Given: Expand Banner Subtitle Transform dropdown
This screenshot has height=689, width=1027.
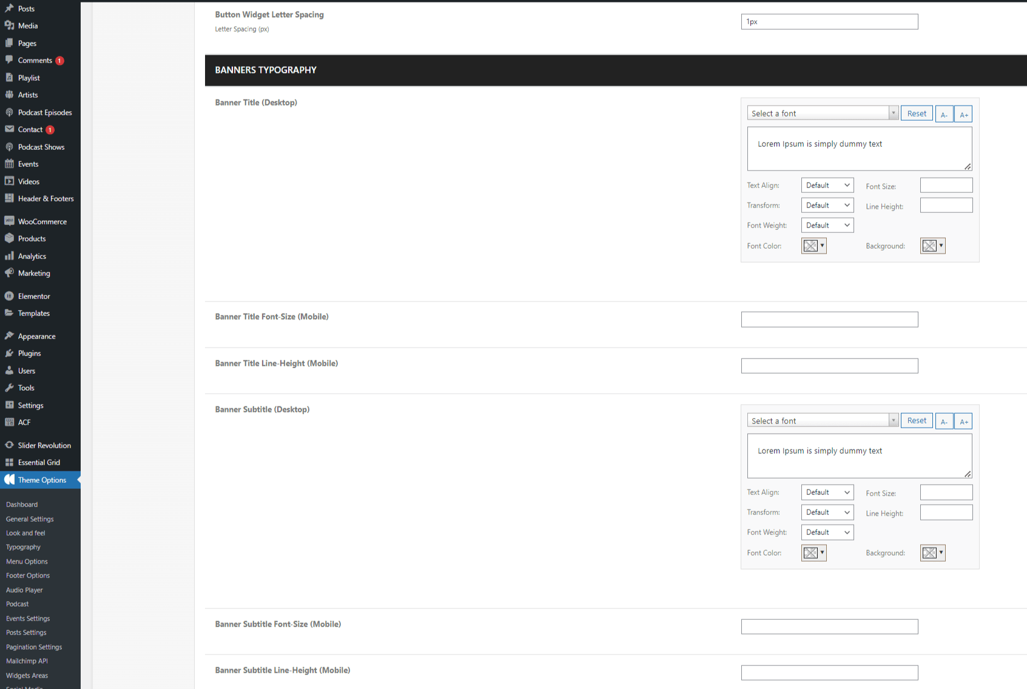Looking at the screenshot, I should (827, 513).
